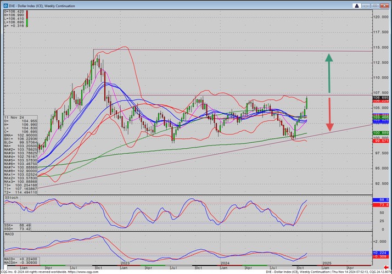Select the green 100.889 moving average tag

point(380,133)
